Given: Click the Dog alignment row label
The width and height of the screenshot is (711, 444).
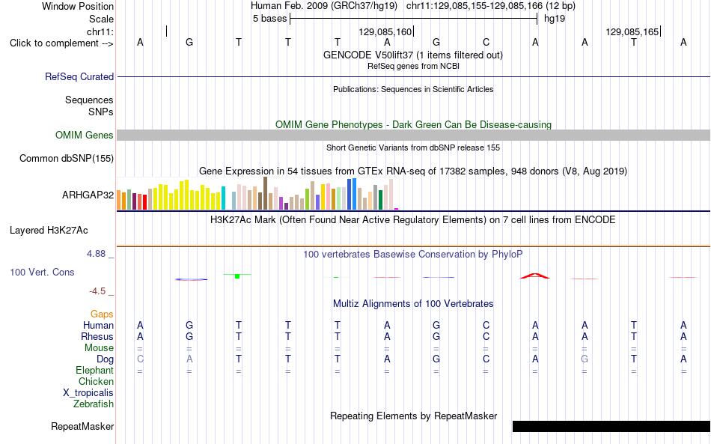Looking at the screenshot, I should click(x=105, y=359).
